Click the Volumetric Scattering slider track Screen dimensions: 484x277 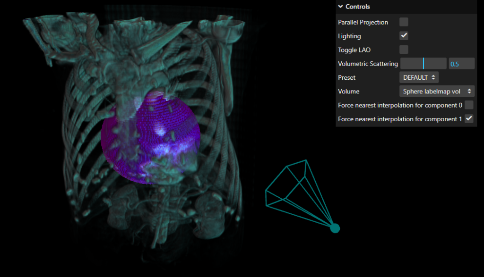tap(423, 64)
